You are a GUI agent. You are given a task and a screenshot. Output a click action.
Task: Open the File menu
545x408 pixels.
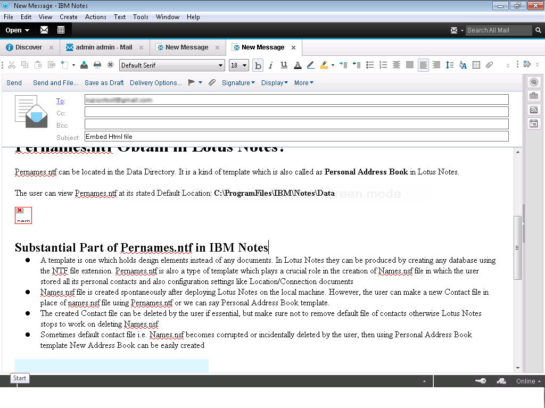pos(9,16)
